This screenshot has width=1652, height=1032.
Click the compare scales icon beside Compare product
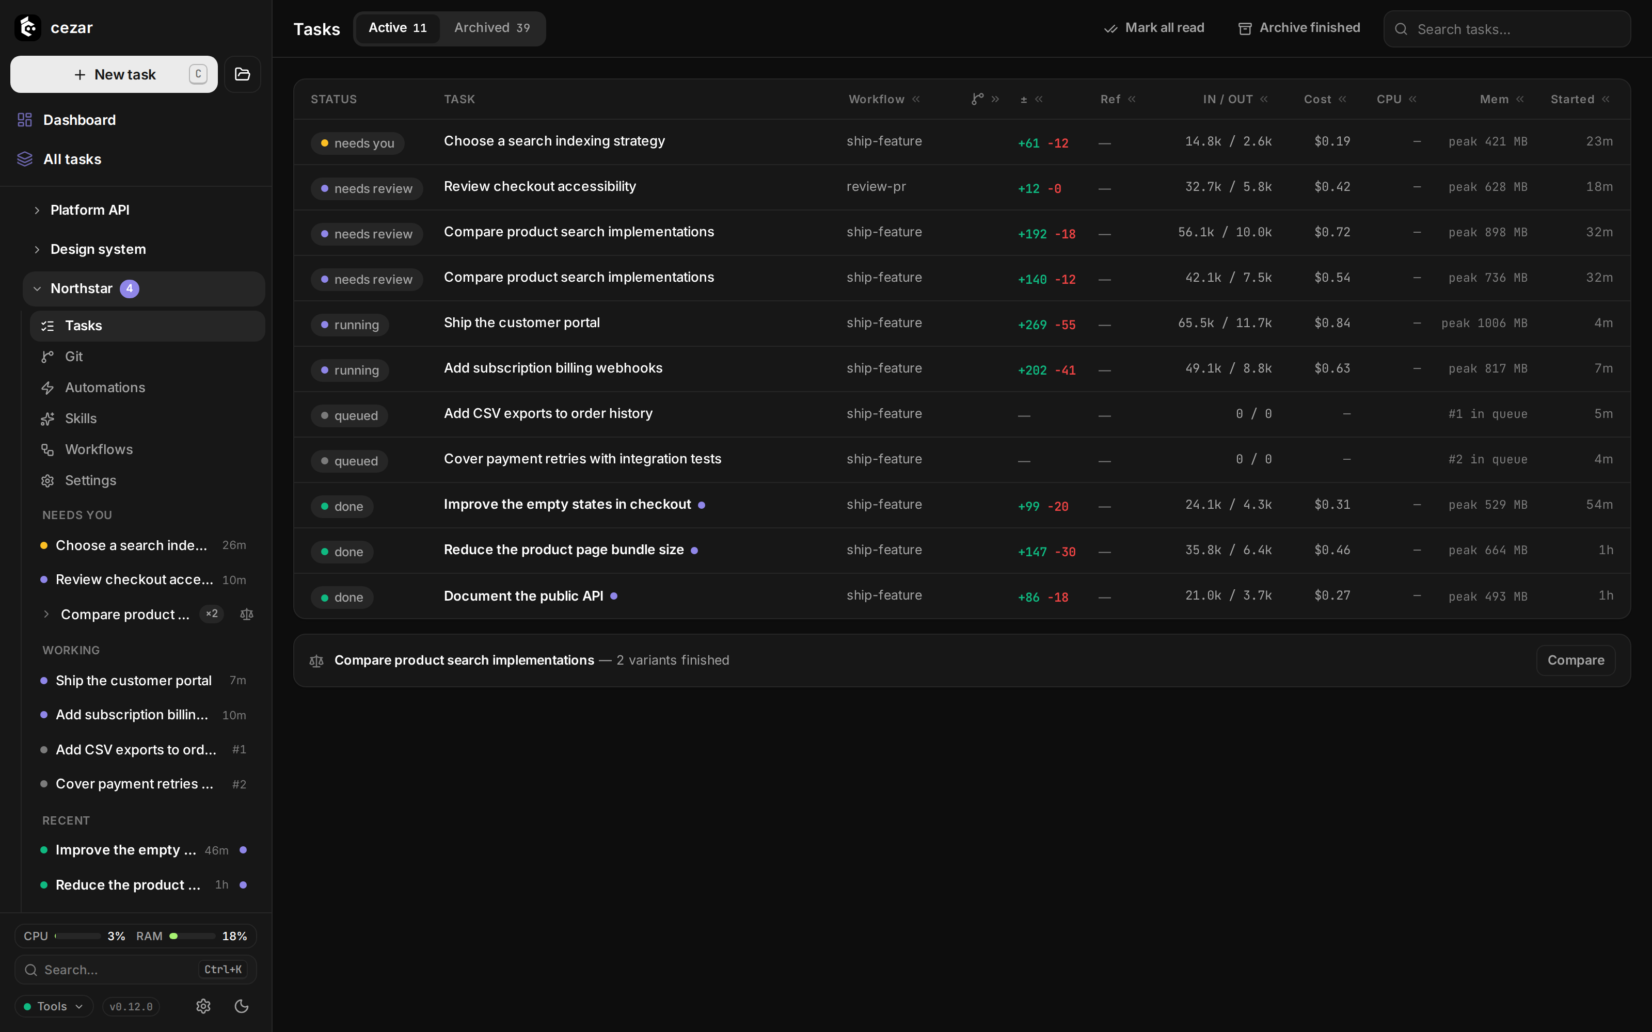click(247, 614)
